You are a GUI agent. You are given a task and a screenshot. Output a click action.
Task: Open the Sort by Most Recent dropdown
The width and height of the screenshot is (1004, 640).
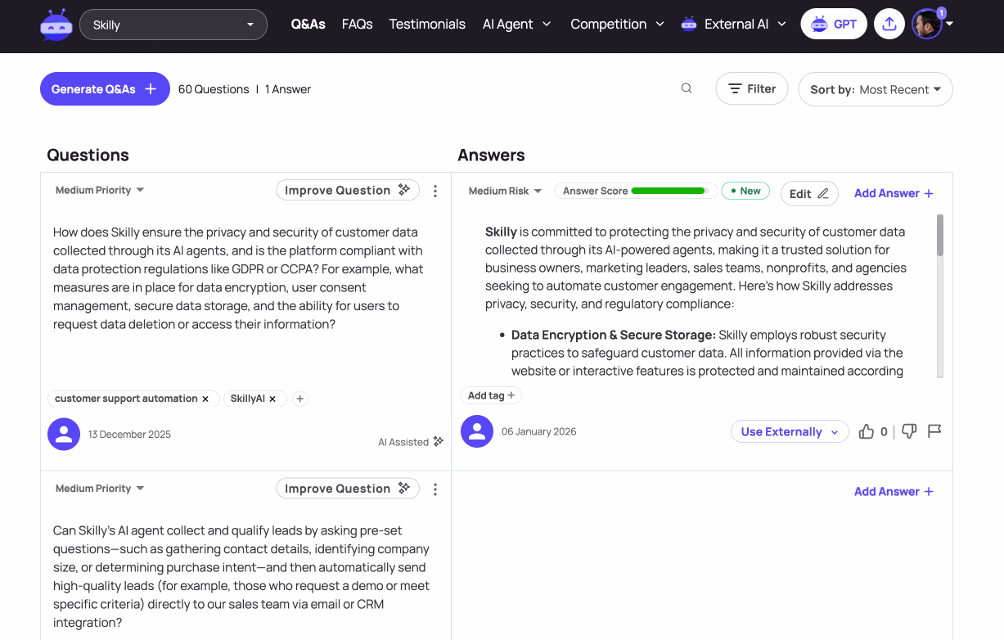pyautogui.click(x=876, y=89)
